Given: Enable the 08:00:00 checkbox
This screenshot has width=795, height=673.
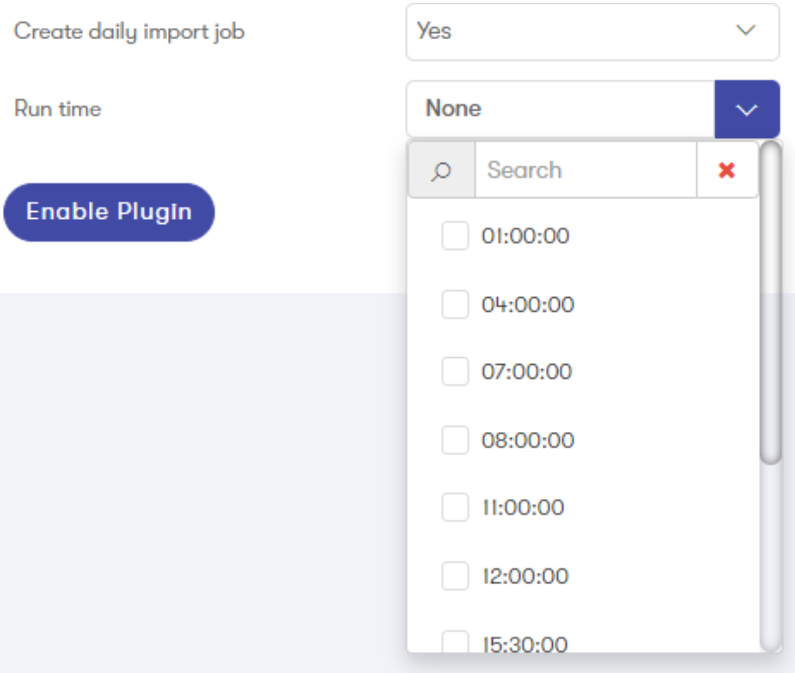Looking at the screenshot, I should pos(455,440).
